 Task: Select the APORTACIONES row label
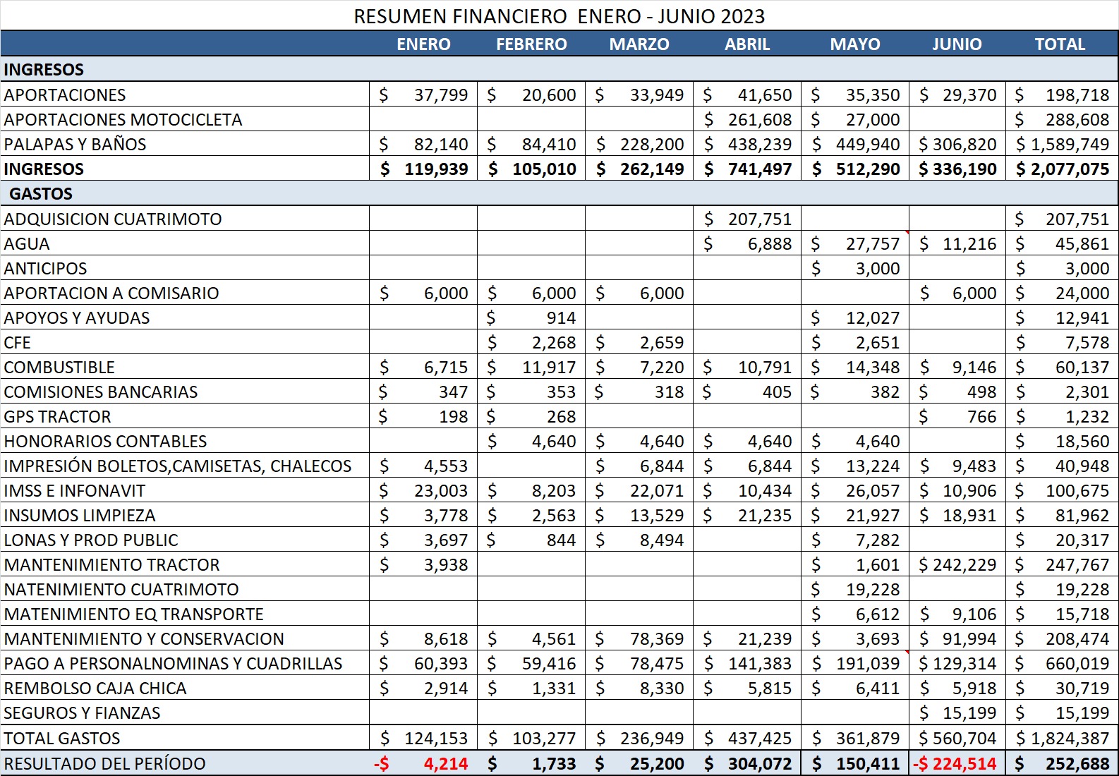pos(65,95)
